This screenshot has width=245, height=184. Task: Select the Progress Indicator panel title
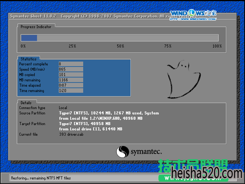(36, 27)
